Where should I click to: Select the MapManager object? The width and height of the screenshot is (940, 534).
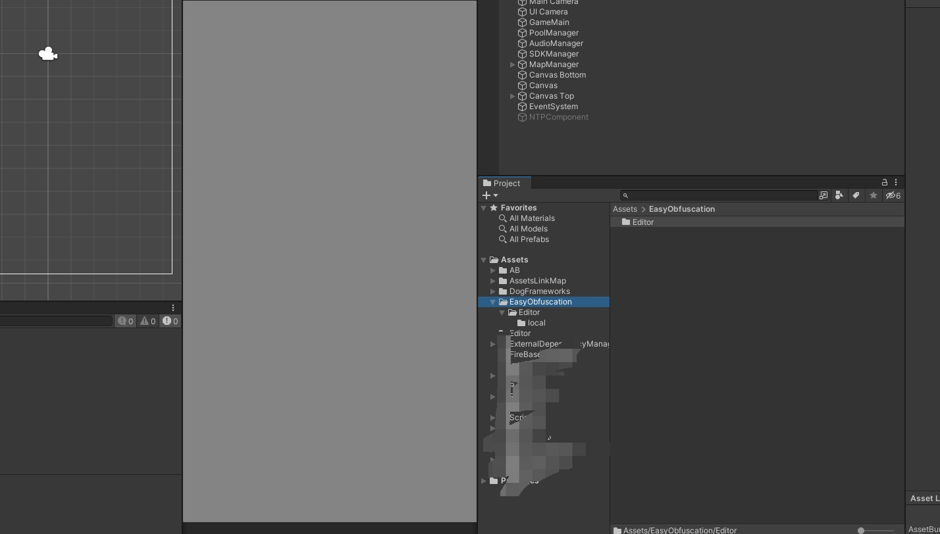click(x=554, y=64)
